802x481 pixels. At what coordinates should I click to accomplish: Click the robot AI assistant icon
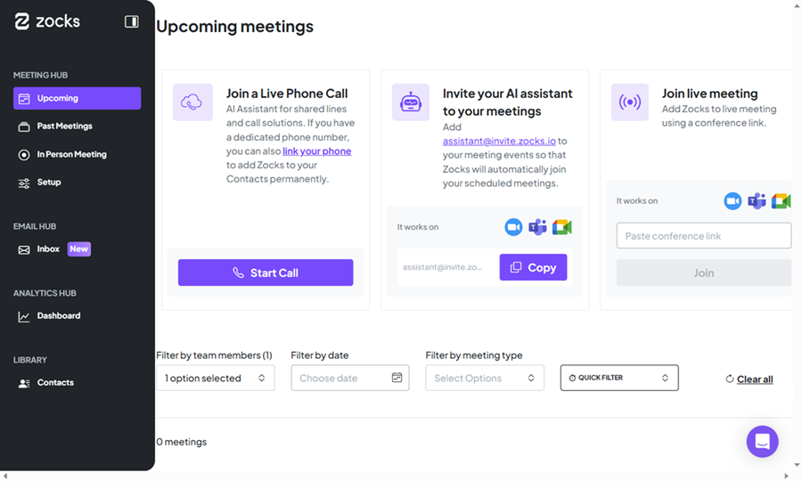click(410, 102)
